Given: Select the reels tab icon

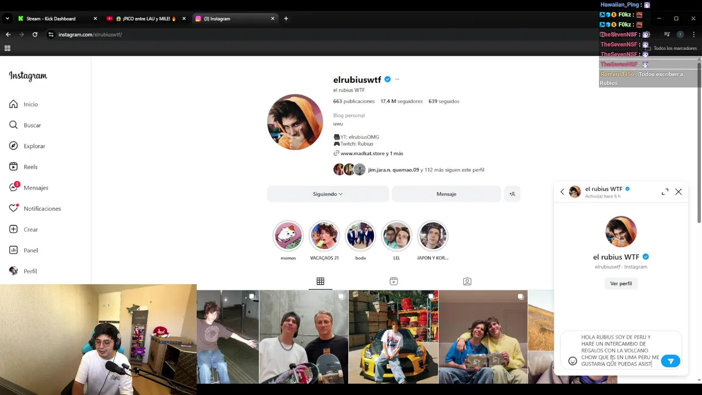Looking at the screenshot, I should 394,281.
